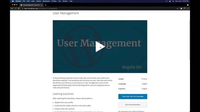200x112 pixels.
Task: Click the Learning outcomes heading
Action: click(x=63, y=94)
